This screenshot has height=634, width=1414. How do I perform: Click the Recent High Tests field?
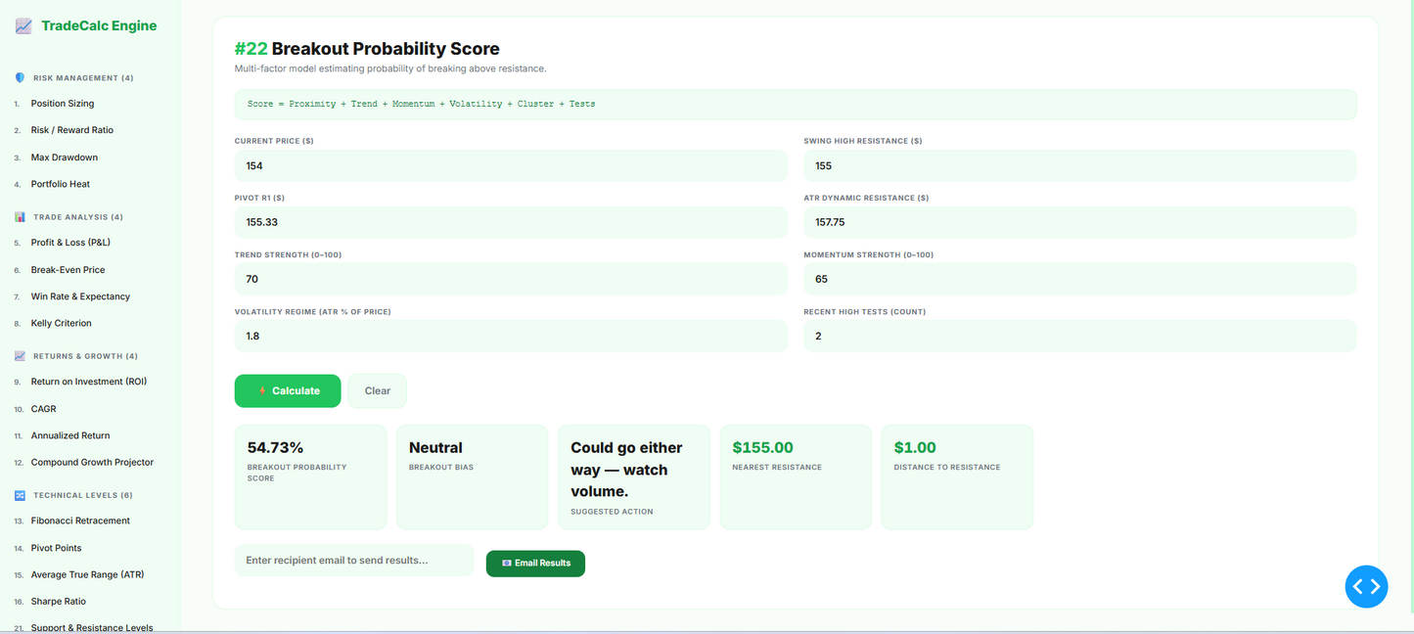point(1080,336)
